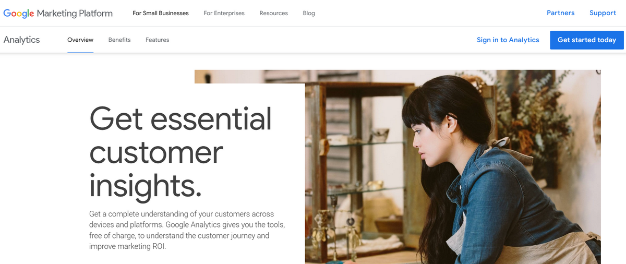Switch to the Benefits tab
The width and height of the screenshot is (626, 264).
point(119,40)
